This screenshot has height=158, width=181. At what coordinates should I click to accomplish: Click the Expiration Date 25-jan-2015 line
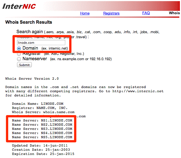tap(43, 154)
